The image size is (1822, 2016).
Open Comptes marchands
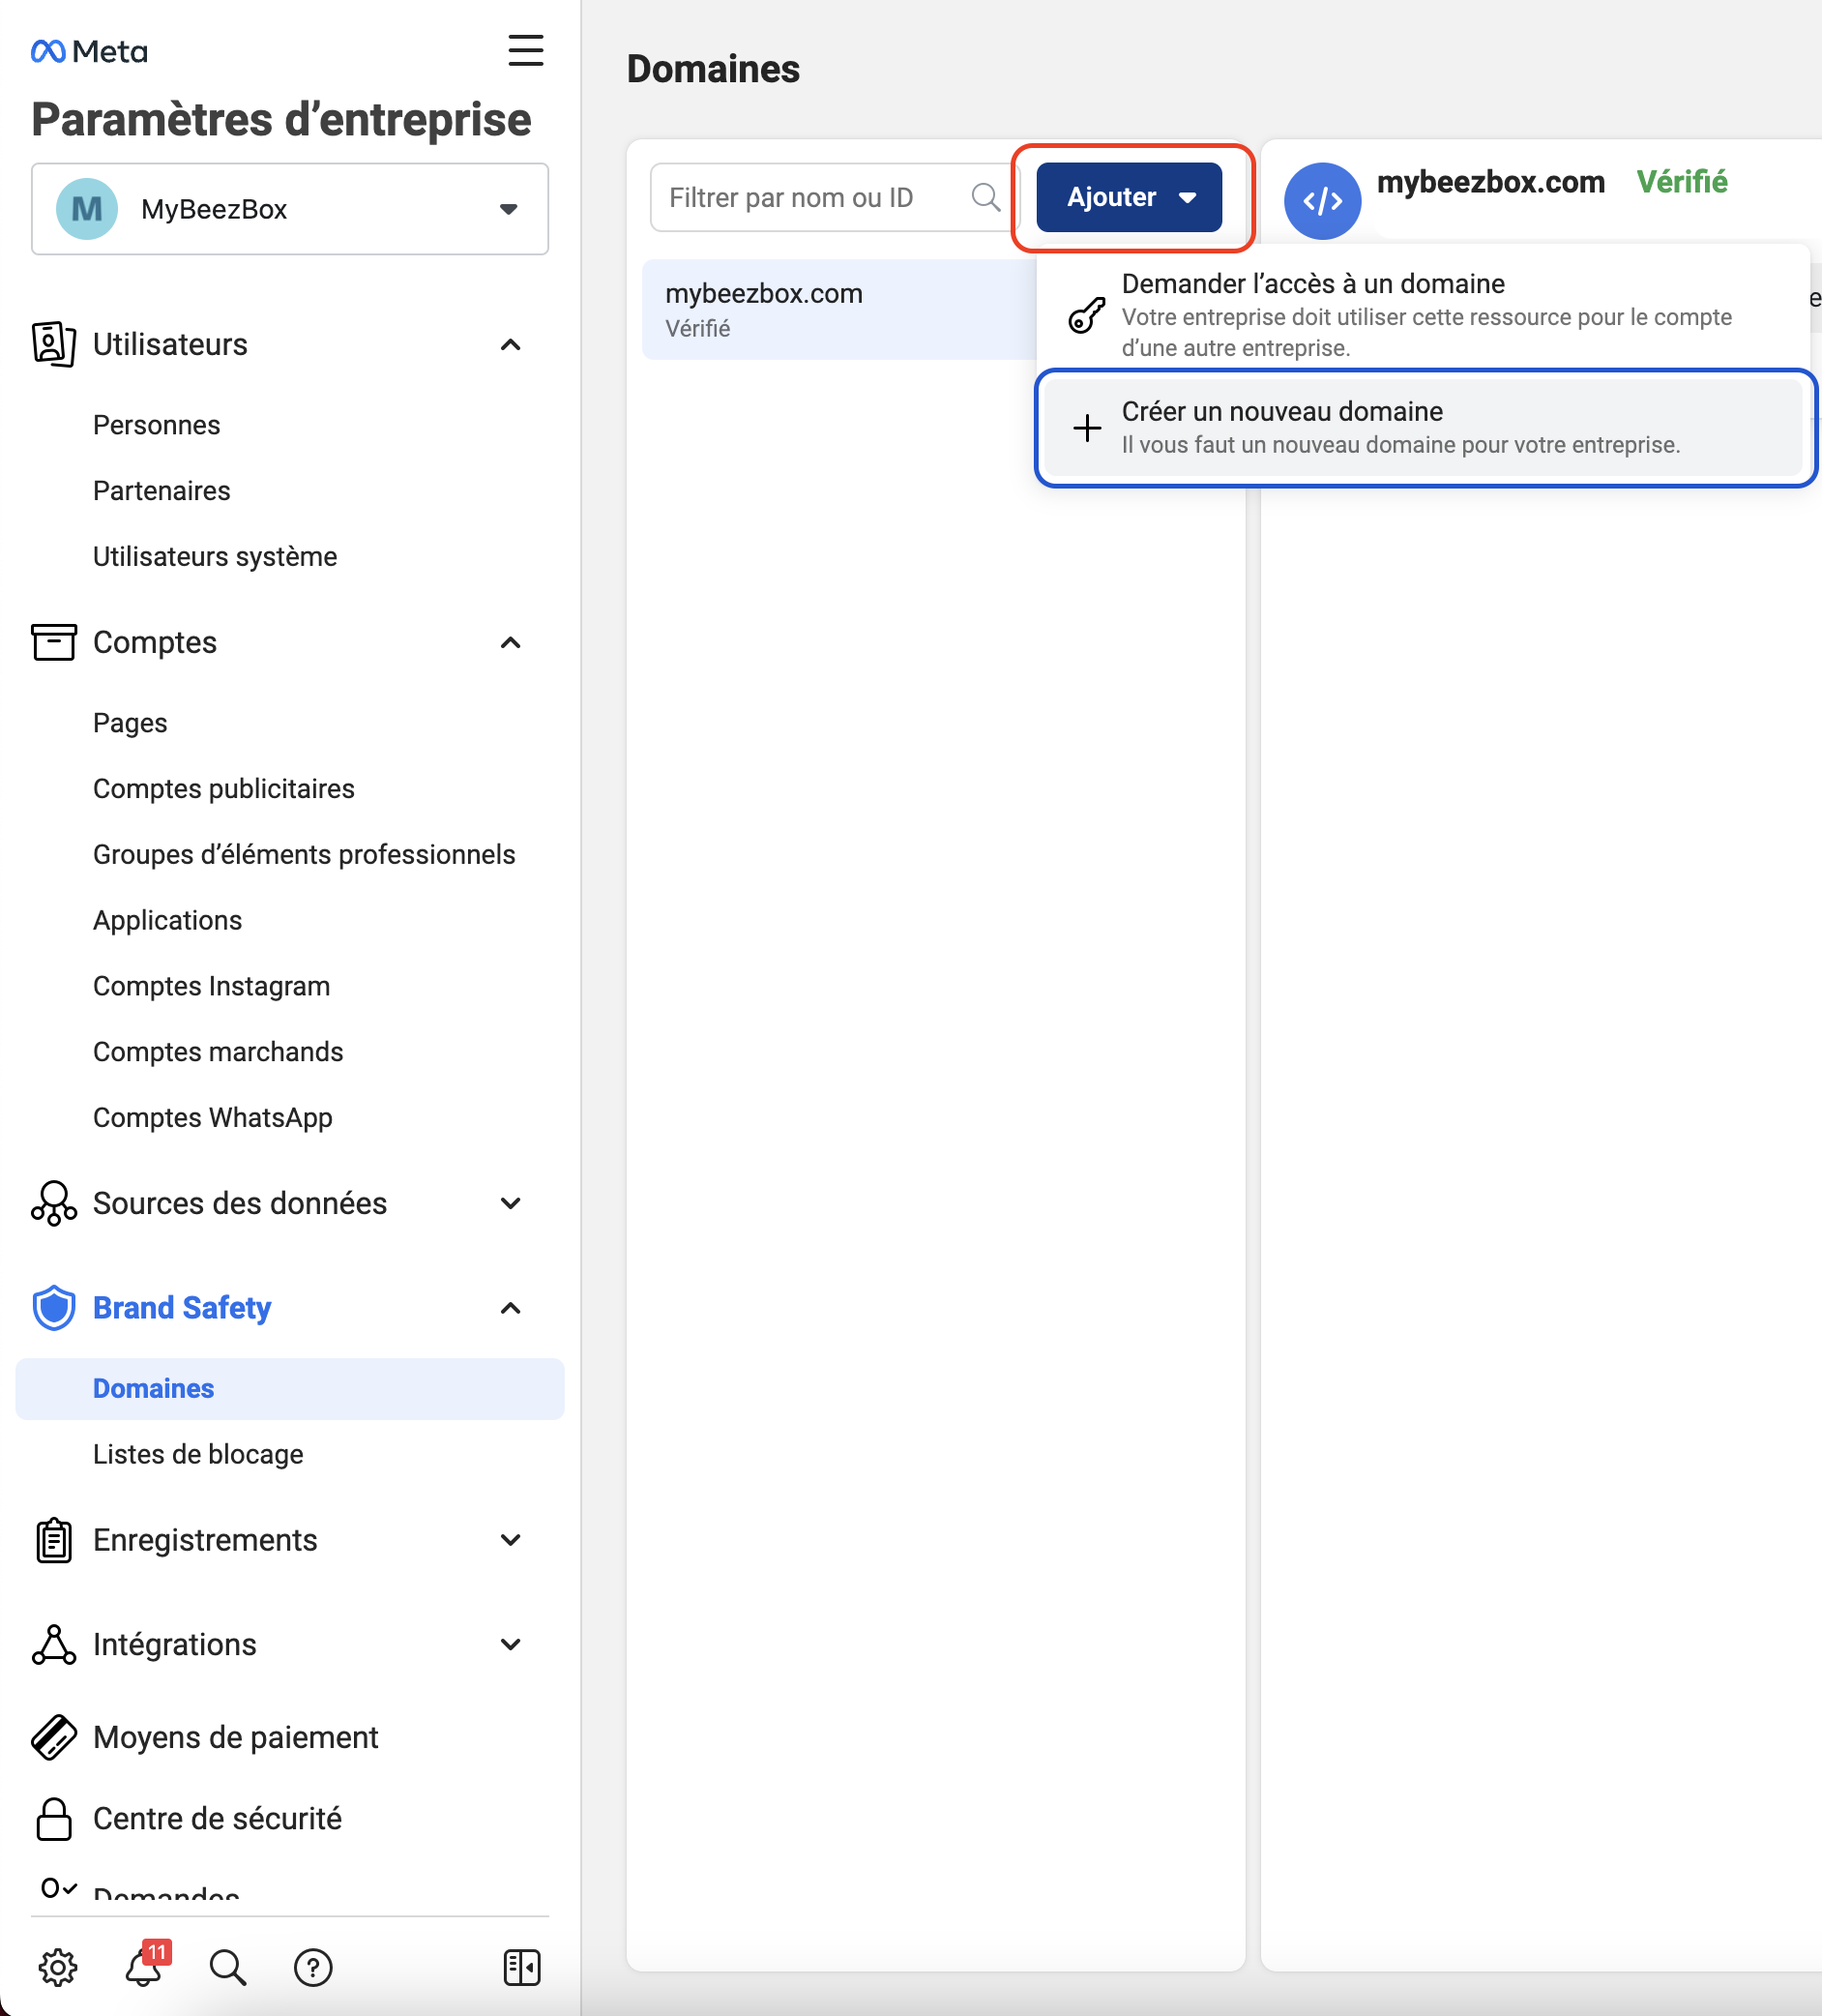tap(218, 1052)
